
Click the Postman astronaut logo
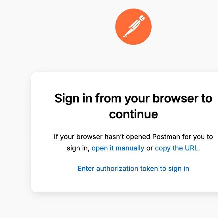pyautogui.click(x=133, y=27)
